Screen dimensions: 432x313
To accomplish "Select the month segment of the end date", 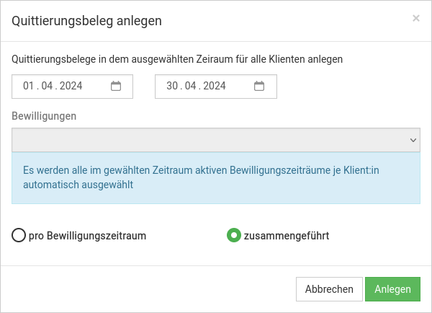I will click(191, 86).
